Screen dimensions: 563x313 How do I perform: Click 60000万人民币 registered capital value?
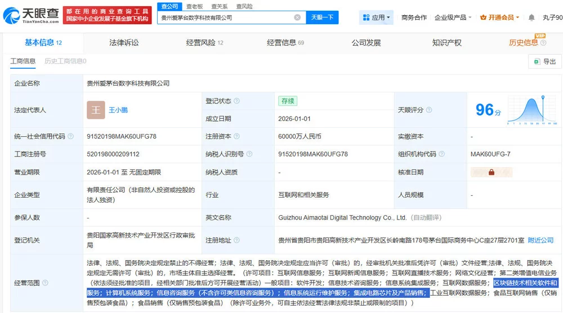(300, 136)
